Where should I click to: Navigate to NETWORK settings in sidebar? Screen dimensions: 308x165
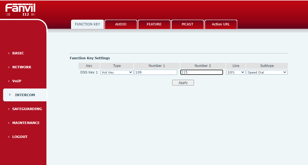(22, 67)
